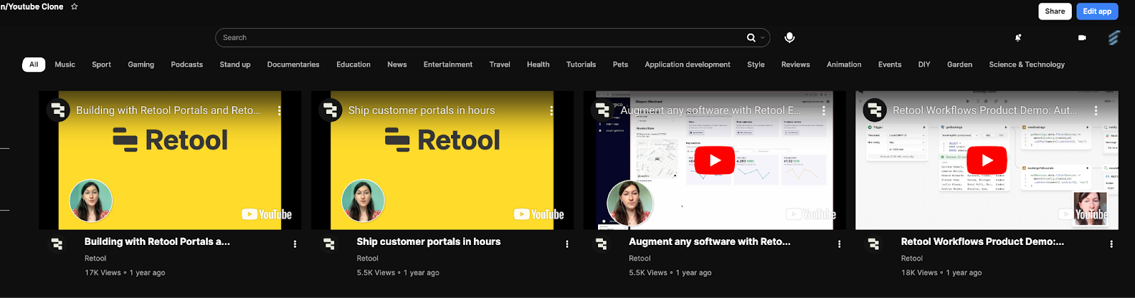Select the News category
Screen dimensions: 1135x298
point(397,64)
